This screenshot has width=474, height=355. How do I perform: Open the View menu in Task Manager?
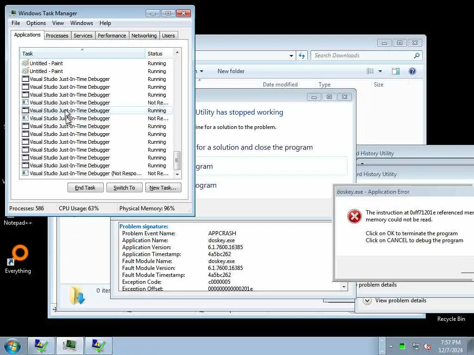(58, 23)
